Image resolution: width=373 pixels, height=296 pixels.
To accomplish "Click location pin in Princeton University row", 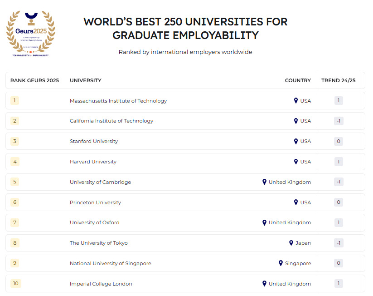I will pyautogui.click(x=296, y=202).
